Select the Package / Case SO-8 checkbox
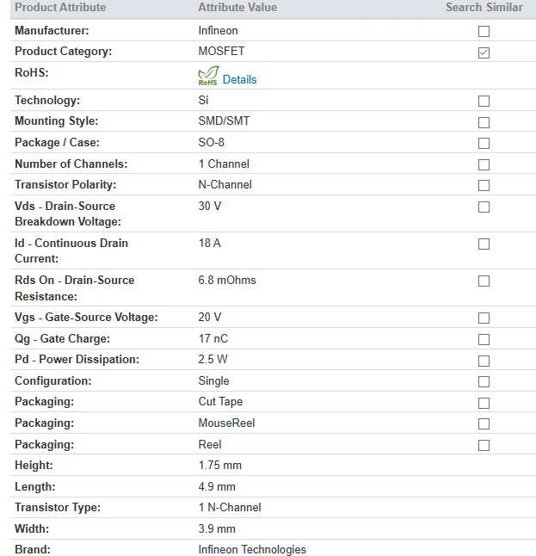Screen dimensions: 536x556 tap(484, 143)
